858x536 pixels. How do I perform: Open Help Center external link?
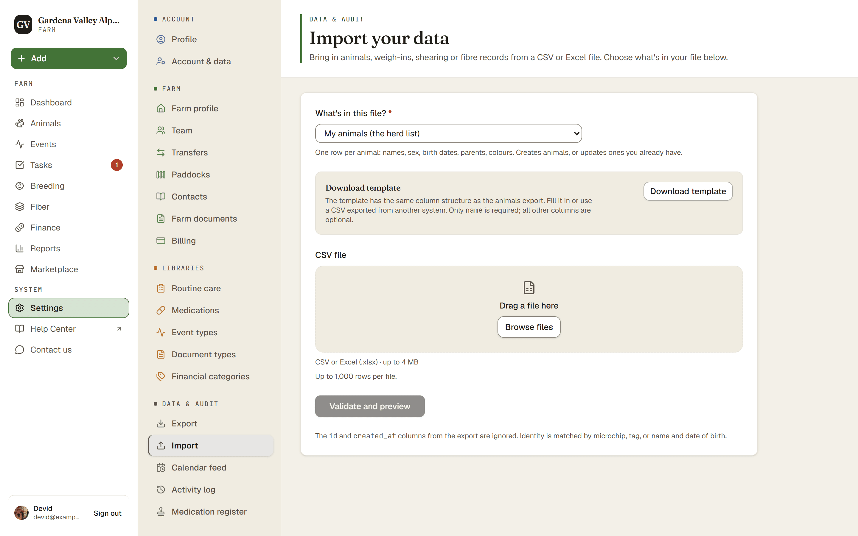[69, 329]
